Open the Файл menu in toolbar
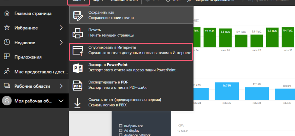 (78, 1)
